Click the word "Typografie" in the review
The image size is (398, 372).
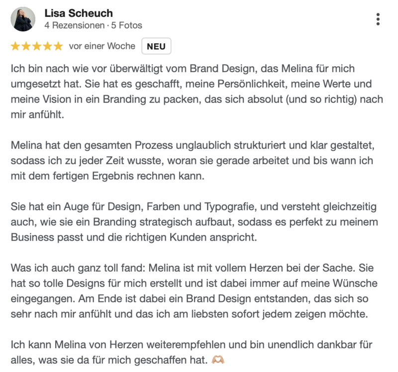pos(227,206)
